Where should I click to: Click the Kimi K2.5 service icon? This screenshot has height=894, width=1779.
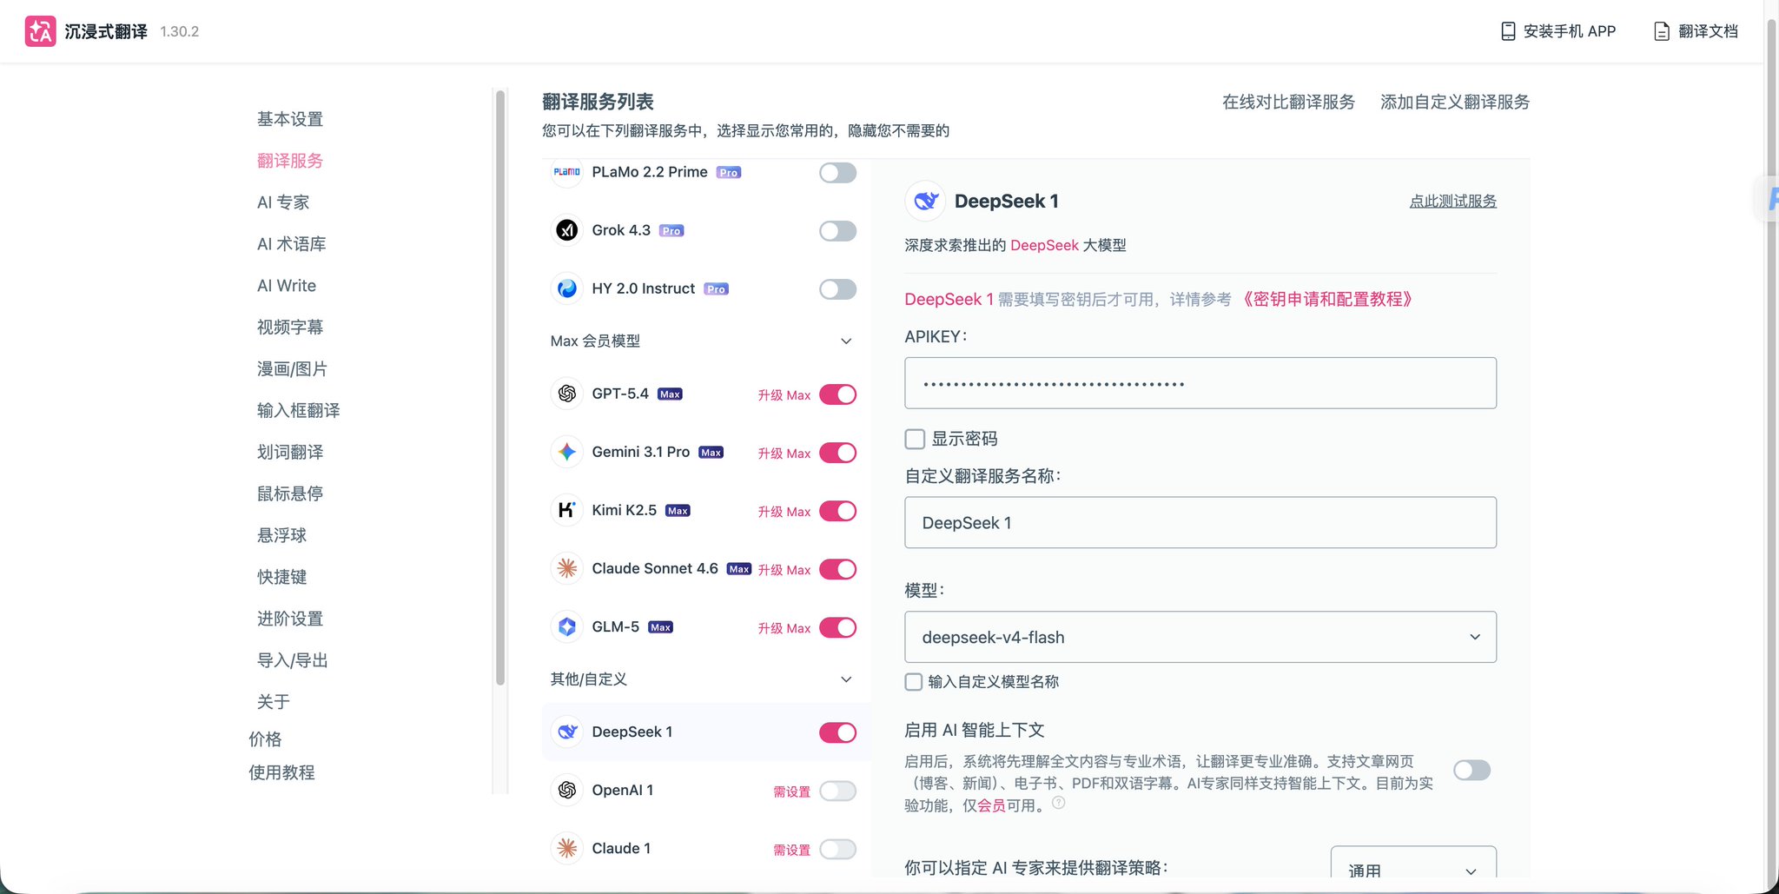(567, 510)
